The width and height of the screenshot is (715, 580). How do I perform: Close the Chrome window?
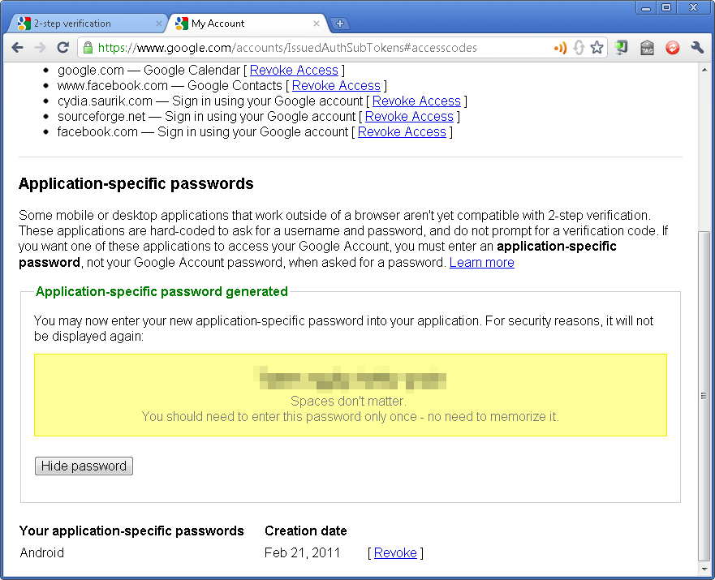tap(694, 7)
